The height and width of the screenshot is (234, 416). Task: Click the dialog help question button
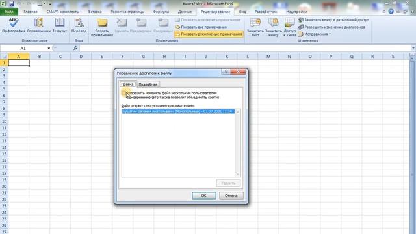[226, 71]
